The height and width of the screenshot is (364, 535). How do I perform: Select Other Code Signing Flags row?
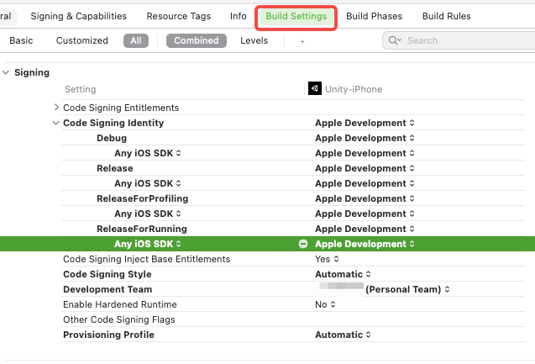[293, 319]
